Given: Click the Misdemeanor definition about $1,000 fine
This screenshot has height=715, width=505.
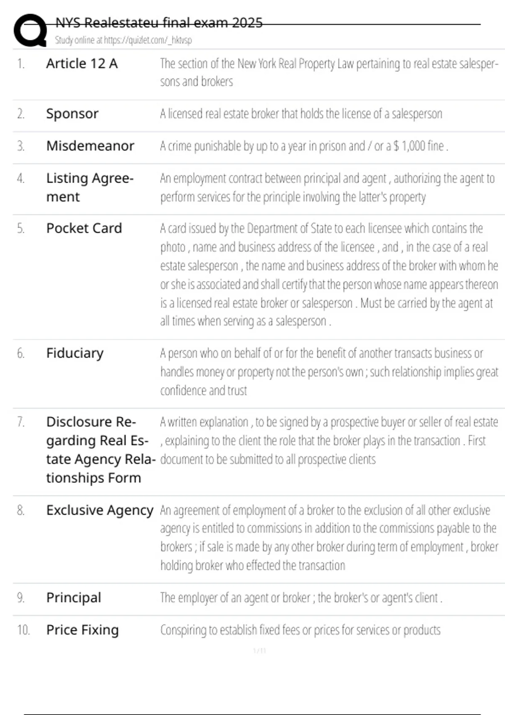Looking at the screenshot, I should [304, 146].
